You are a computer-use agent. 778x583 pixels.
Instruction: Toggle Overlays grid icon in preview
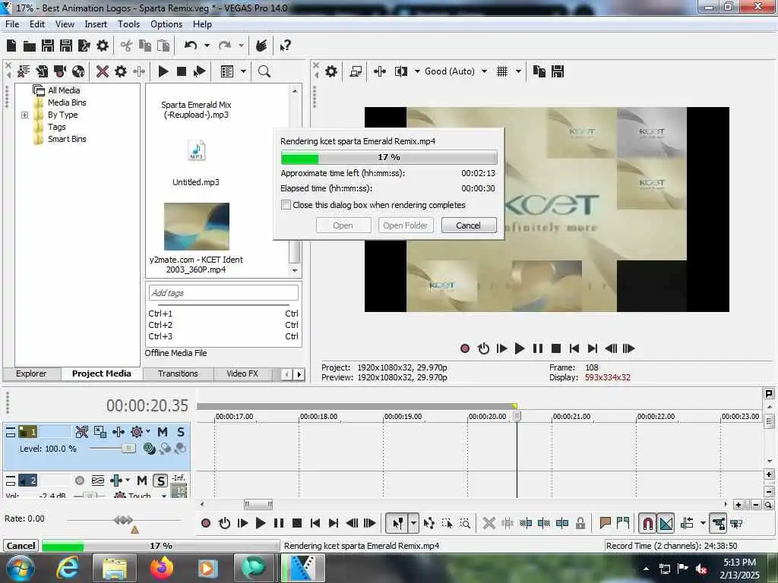coord(502,71)
